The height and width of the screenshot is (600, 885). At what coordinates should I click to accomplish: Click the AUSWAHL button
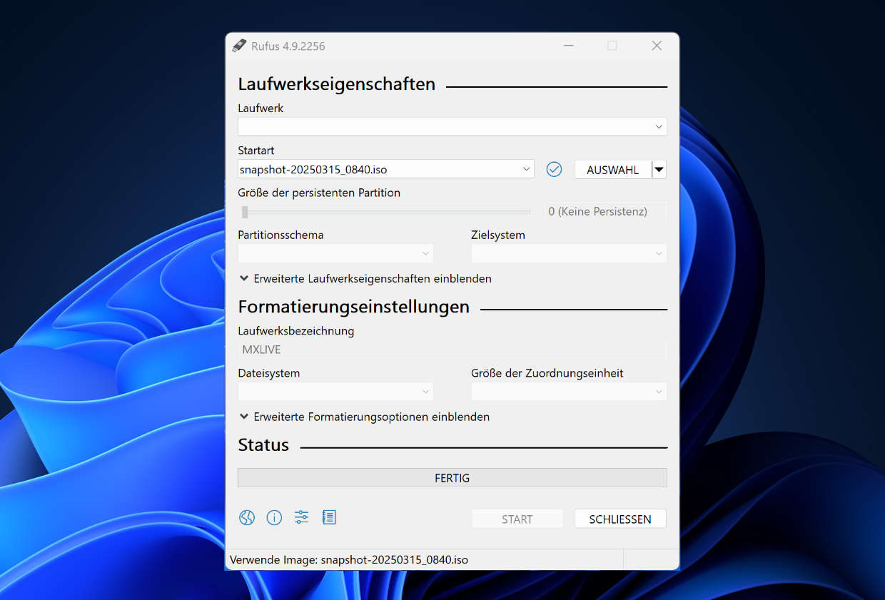tap(613, 170)
